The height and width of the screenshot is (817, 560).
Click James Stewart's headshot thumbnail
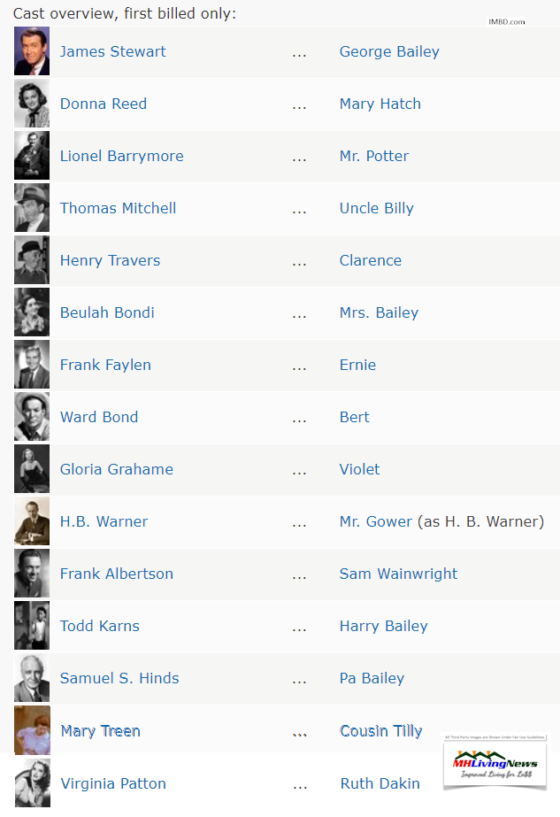32,51
